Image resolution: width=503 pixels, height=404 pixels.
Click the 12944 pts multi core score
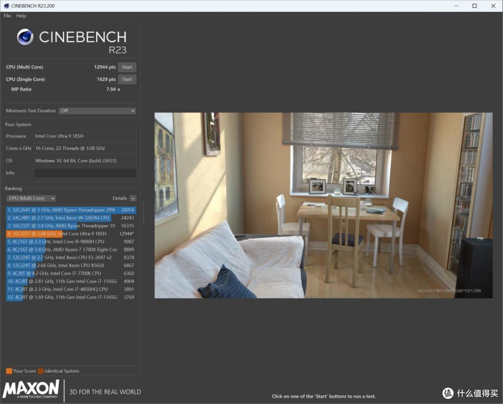(x=105, y=67)
